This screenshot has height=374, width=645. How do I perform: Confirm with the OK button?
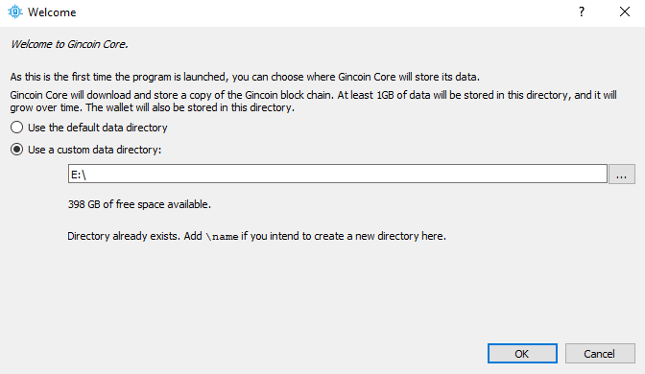(522, 354)
